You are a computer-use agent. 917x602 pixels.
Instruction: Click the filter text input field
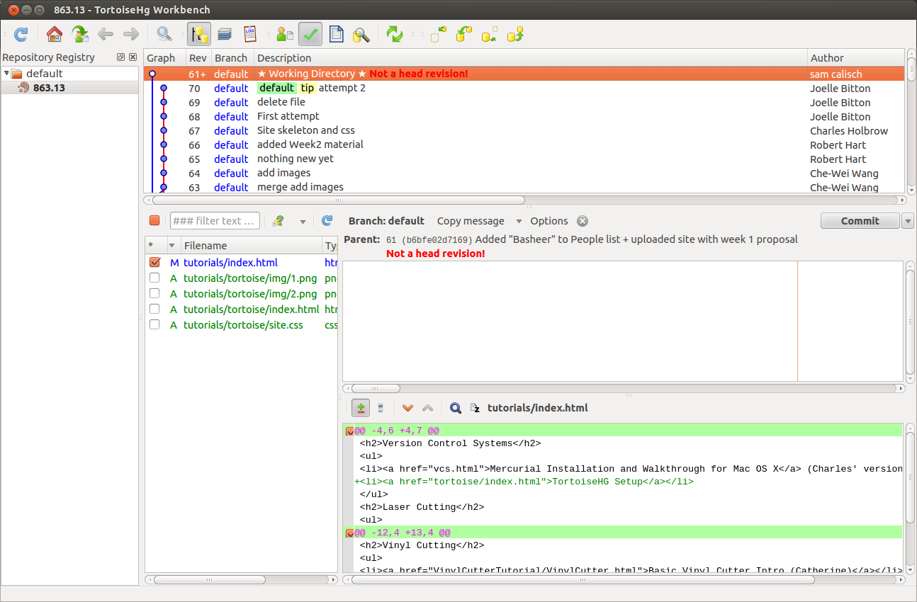pyautogui.click(x=215, y=221)
